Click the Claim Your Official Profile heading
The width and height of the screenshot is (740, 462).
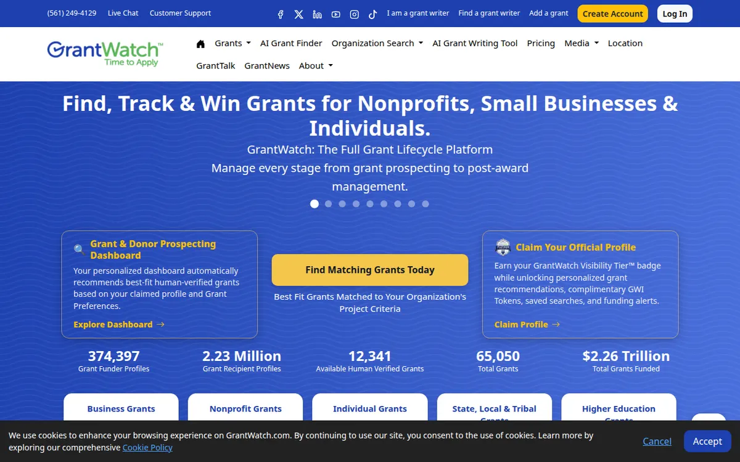point(576,247)
